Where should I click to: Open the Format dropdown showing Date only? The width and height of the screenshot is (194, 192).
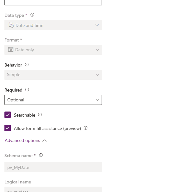click(x=53, y=50)
